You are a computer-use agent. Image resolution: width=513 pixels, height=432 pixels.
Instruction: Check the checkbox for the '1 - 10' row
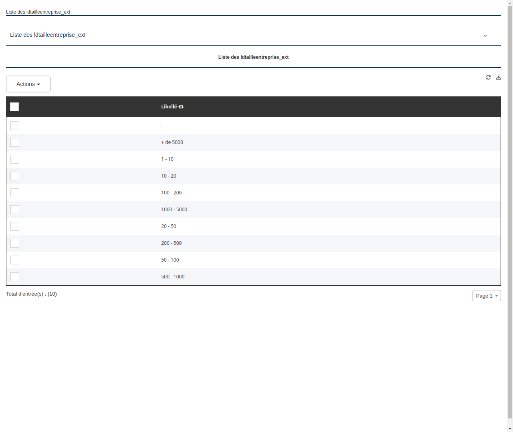point(14,159)
